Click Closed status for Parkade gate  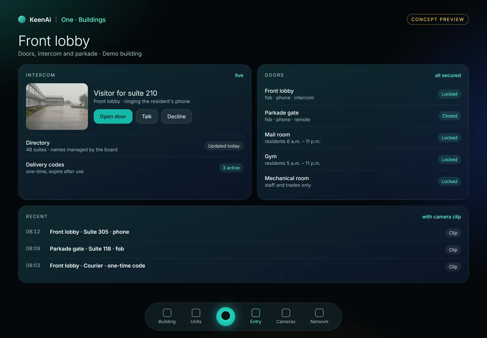click(x=450, y=116)
